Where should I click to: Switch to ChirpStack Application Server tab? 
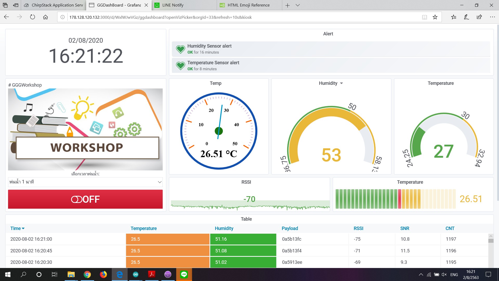tap(57, 5)
